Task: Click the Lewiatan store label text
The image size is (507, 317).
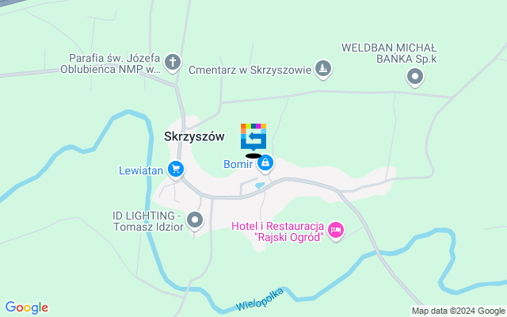Action: (141, 170)
